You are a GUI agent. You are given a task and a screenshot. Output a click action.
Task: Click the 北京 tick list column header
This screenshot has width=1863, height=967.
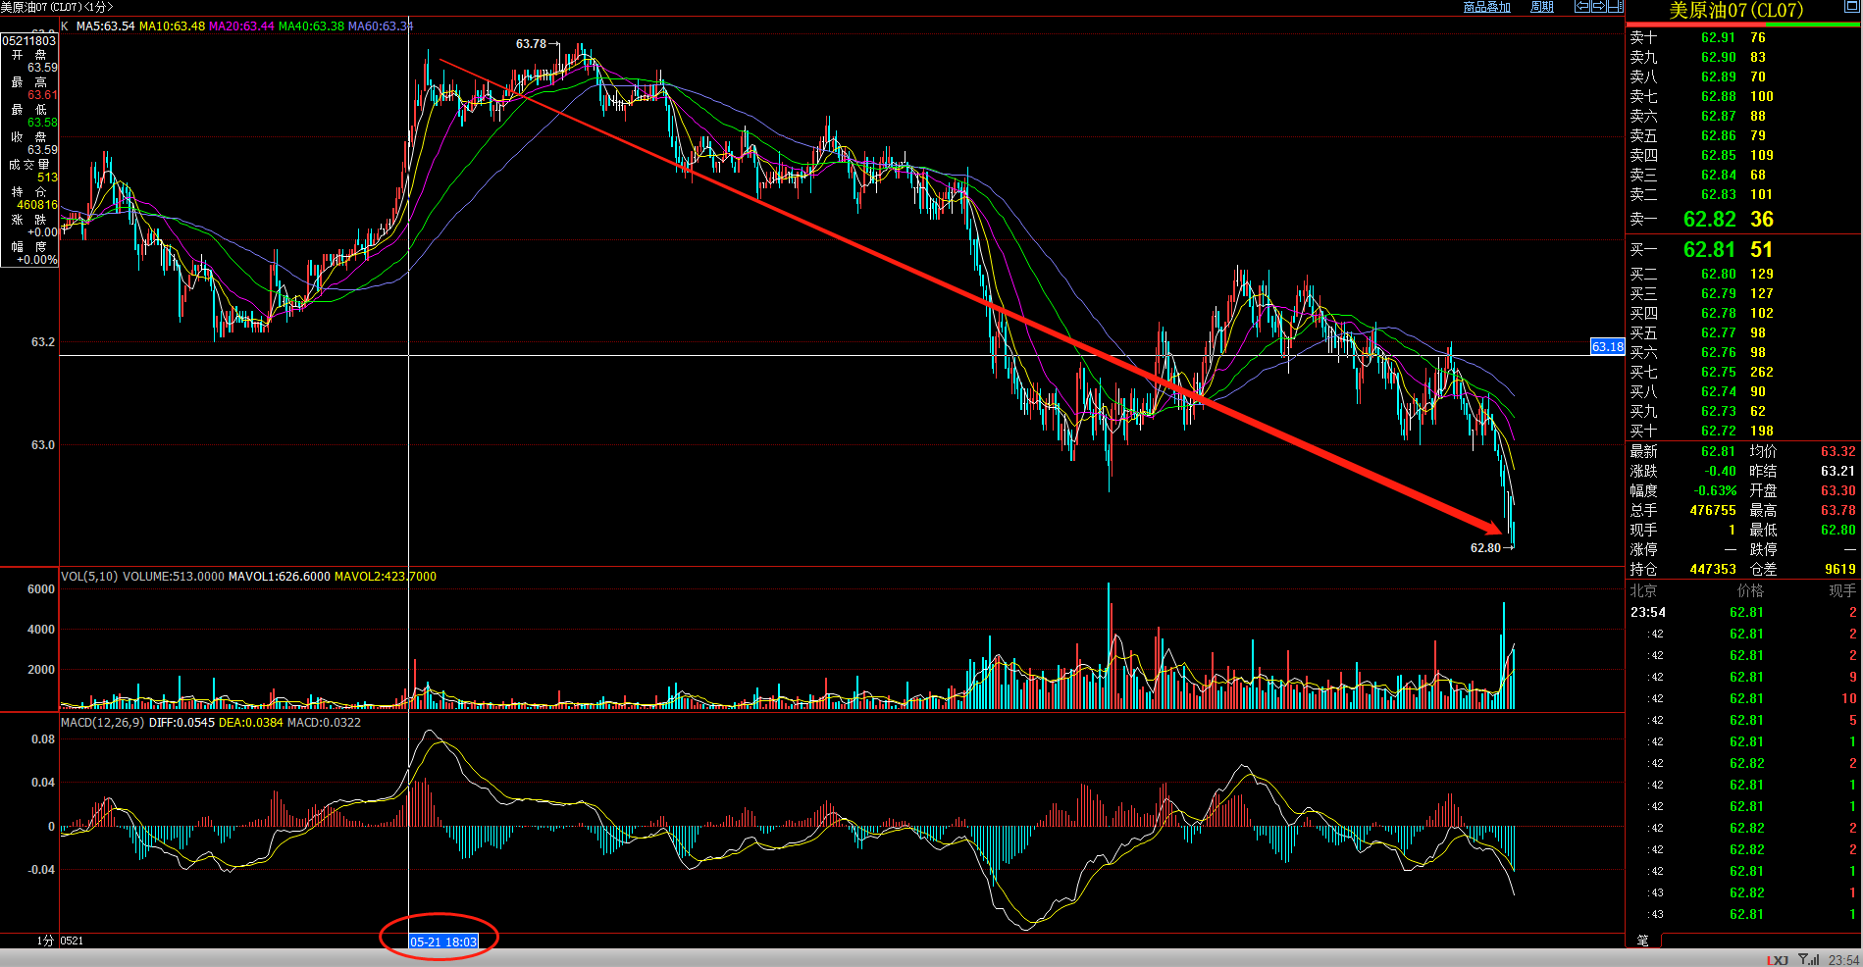[x=1643, y=591]
